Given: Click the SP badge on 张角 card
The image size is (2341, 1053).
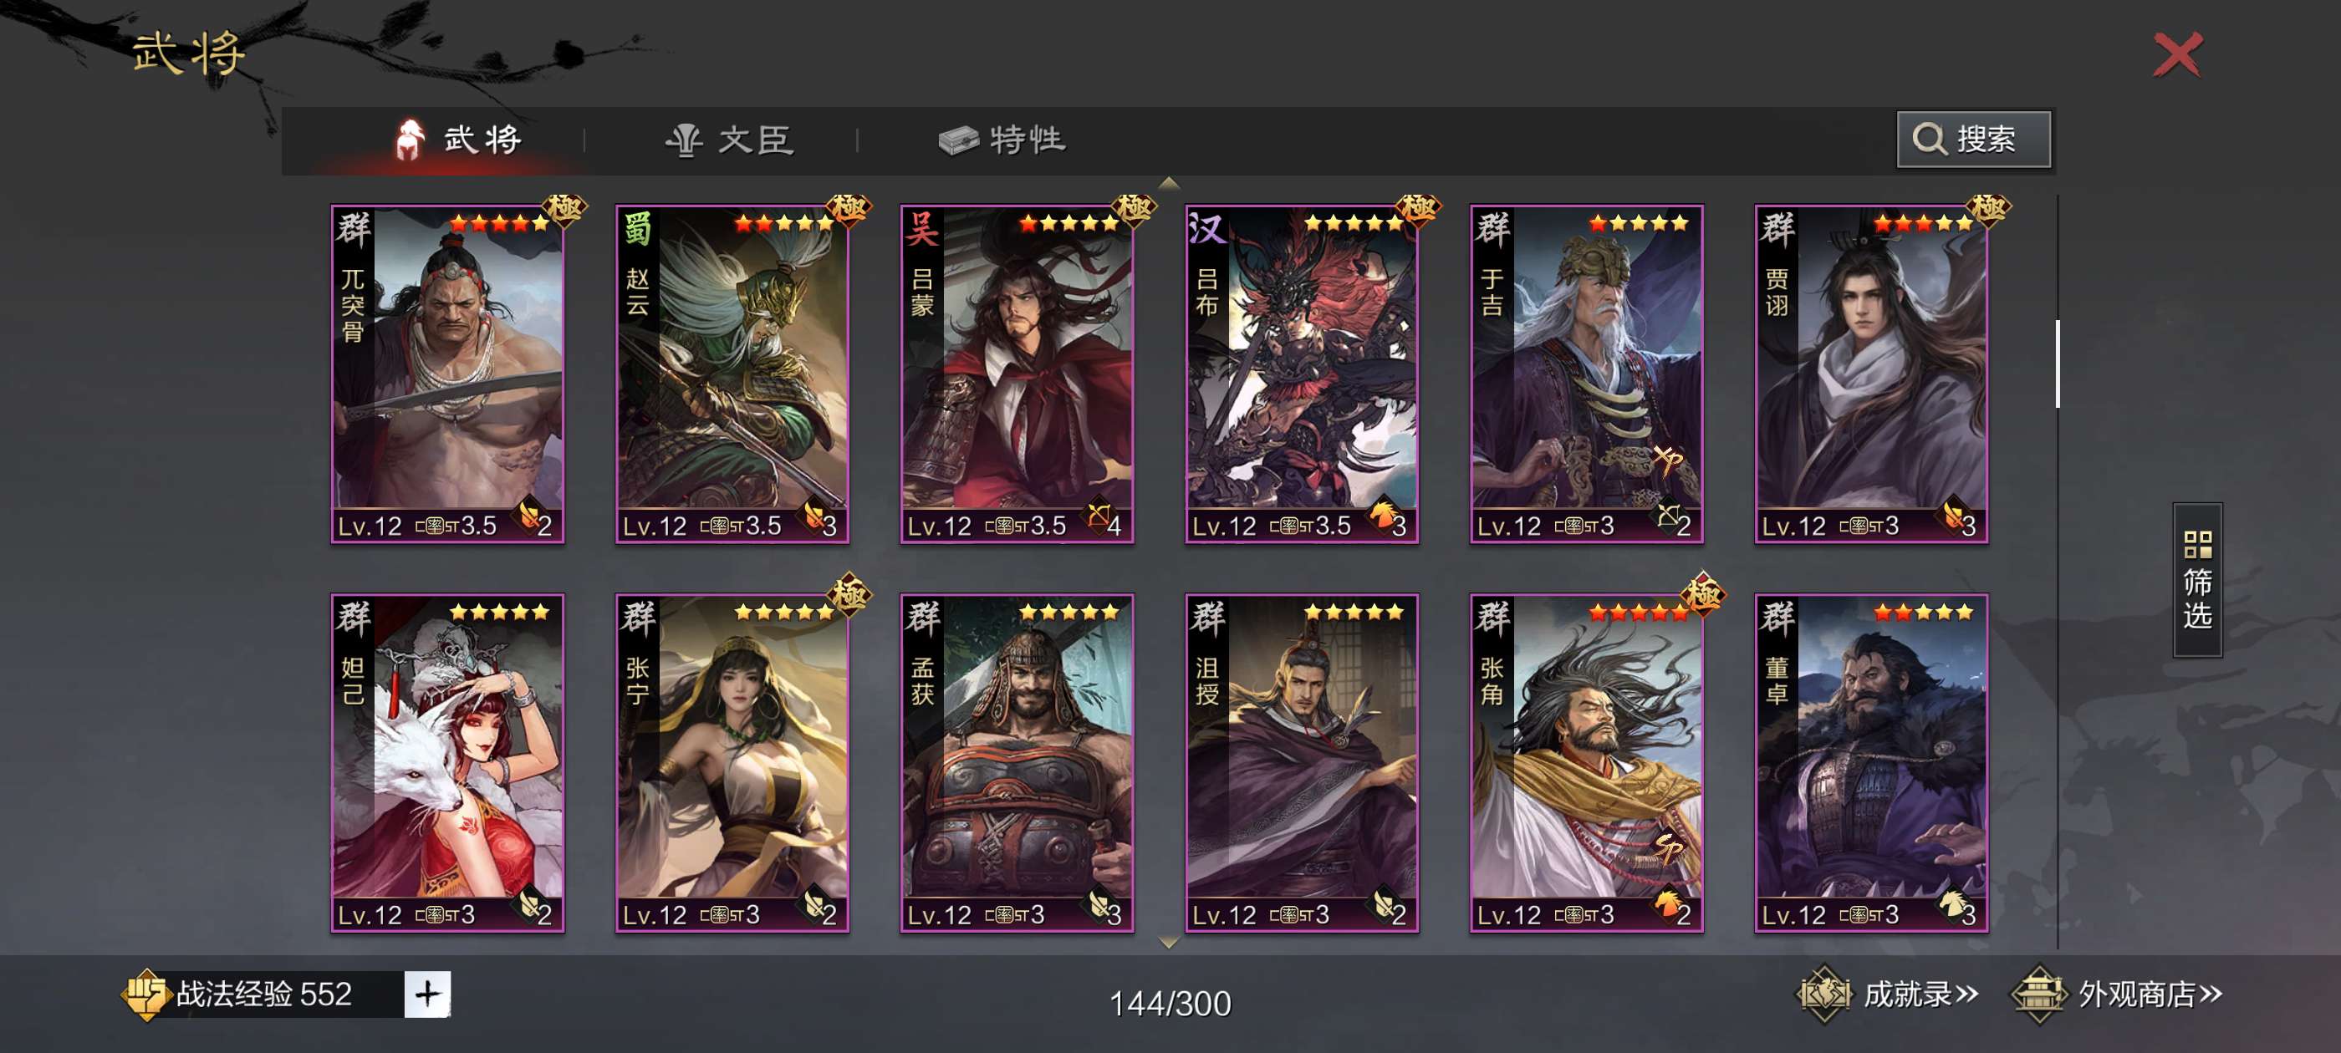Looking at the screenshot, I should (x=1669, y=848).
